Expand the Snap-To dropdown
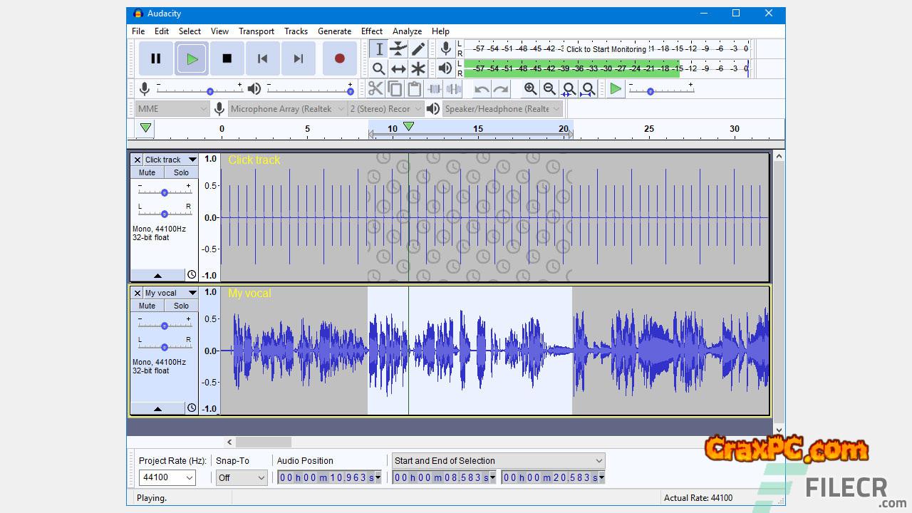The height and width of the screenshot is (513, 912). (x=241, y=477)
